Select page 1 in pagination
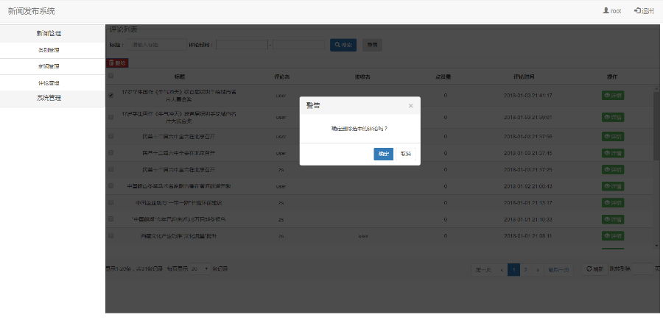Screen dimensions: 663x320 click(x=513, y=270)
